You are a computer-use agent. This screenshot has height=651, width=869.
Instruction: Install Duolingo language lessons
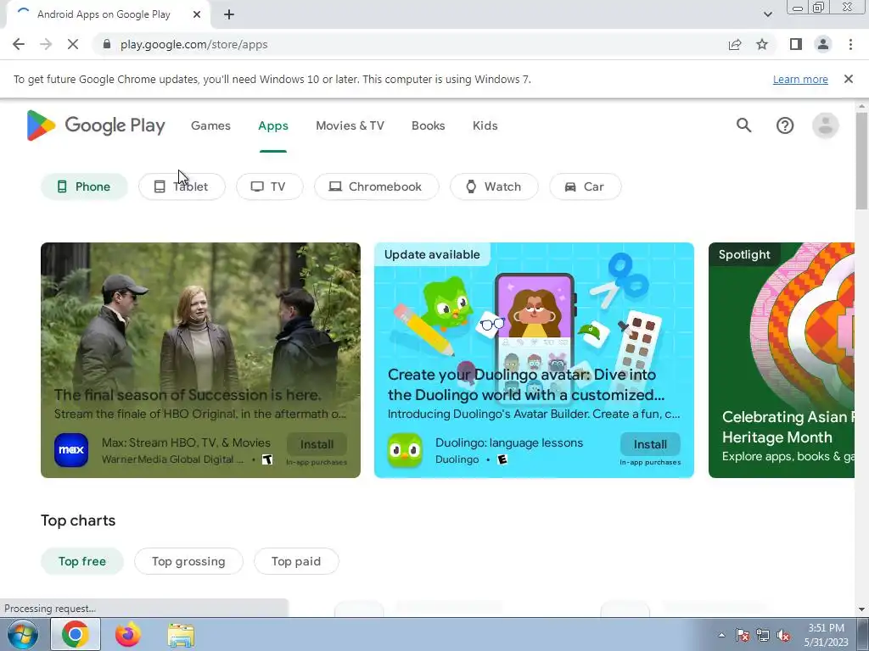point(650,444)
